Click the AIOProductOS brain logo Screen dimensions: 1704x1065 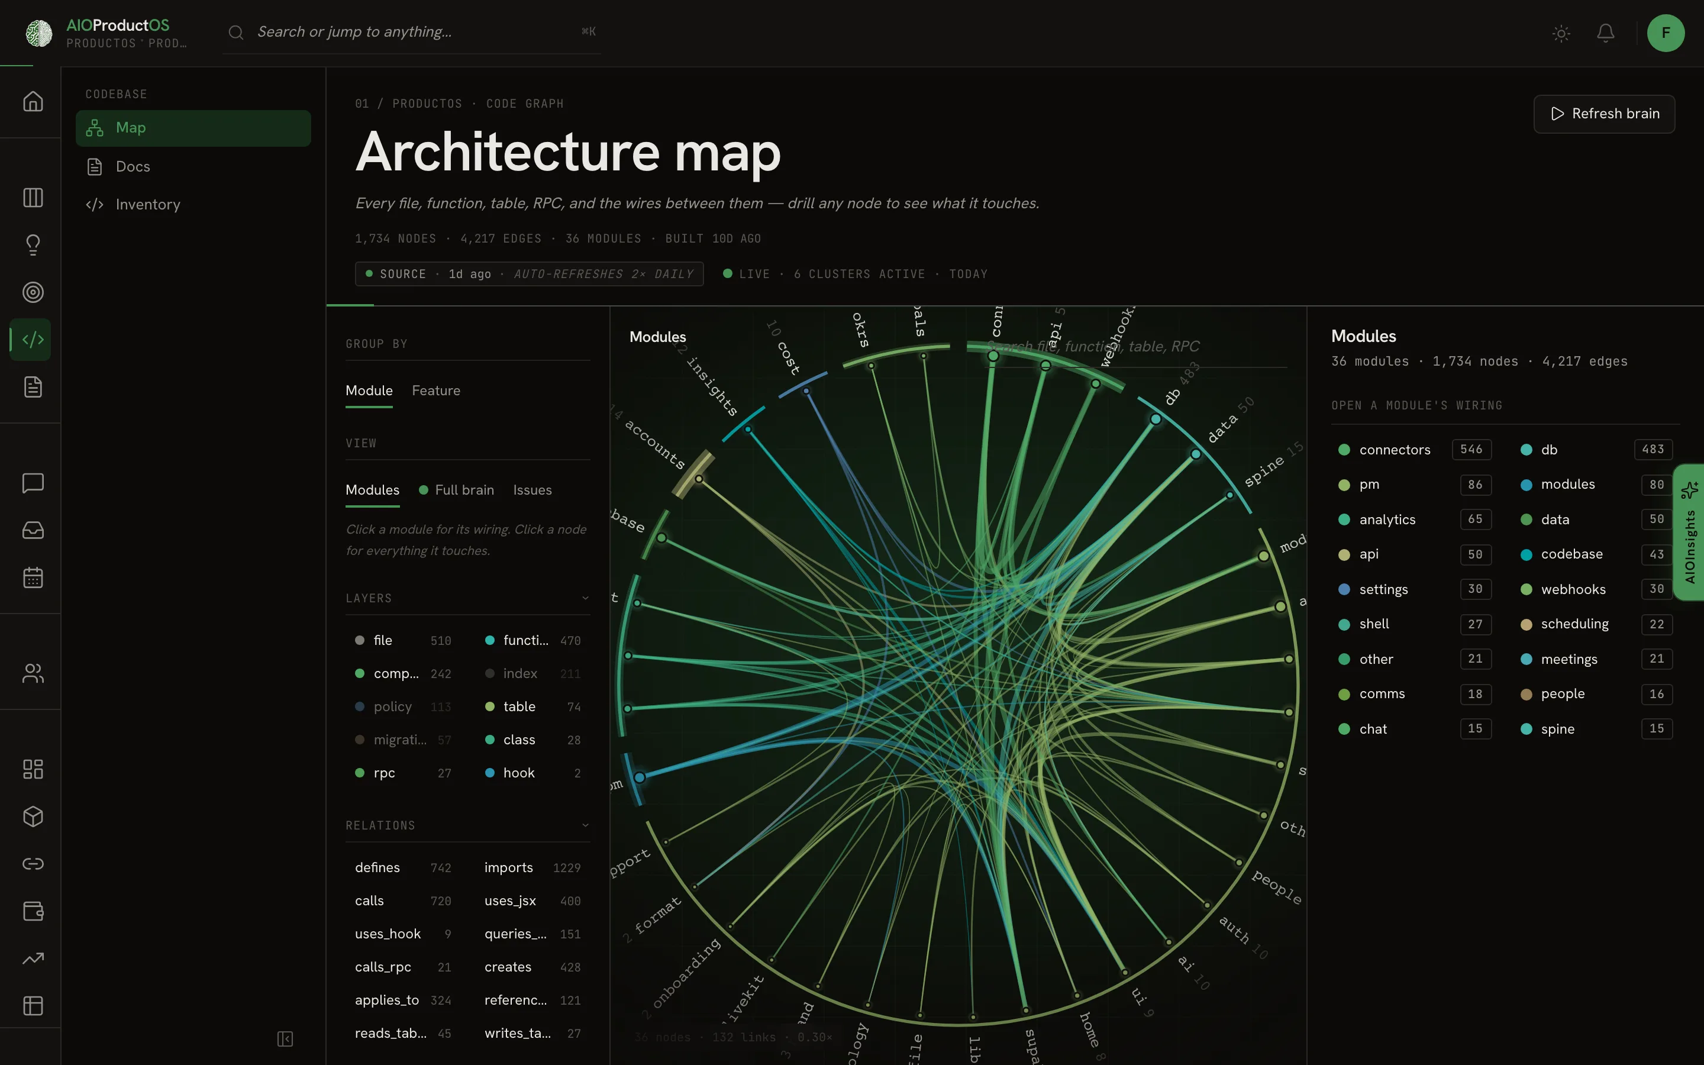click(38, 33)
